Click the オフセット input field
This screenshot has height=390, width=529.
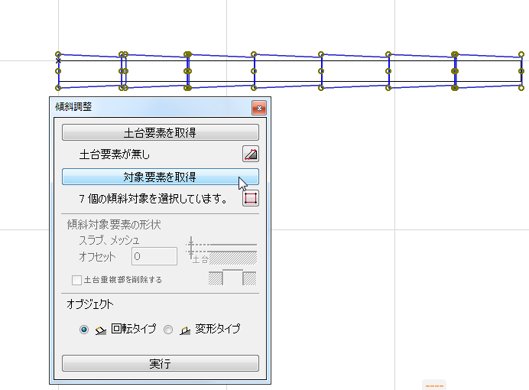point(154,256)
